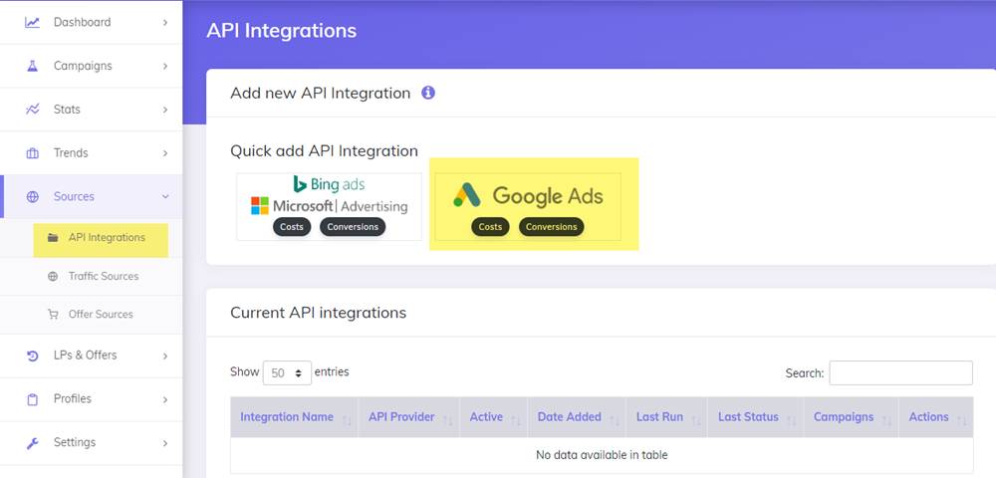This screenshot has height=478, width=996.
Task: Click the Stats menu label
Action: tap(67, 110)
